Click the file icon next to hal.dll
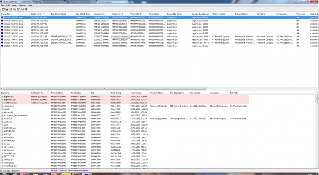This screenshot has height=175, width=319. (x=2, y=109)
